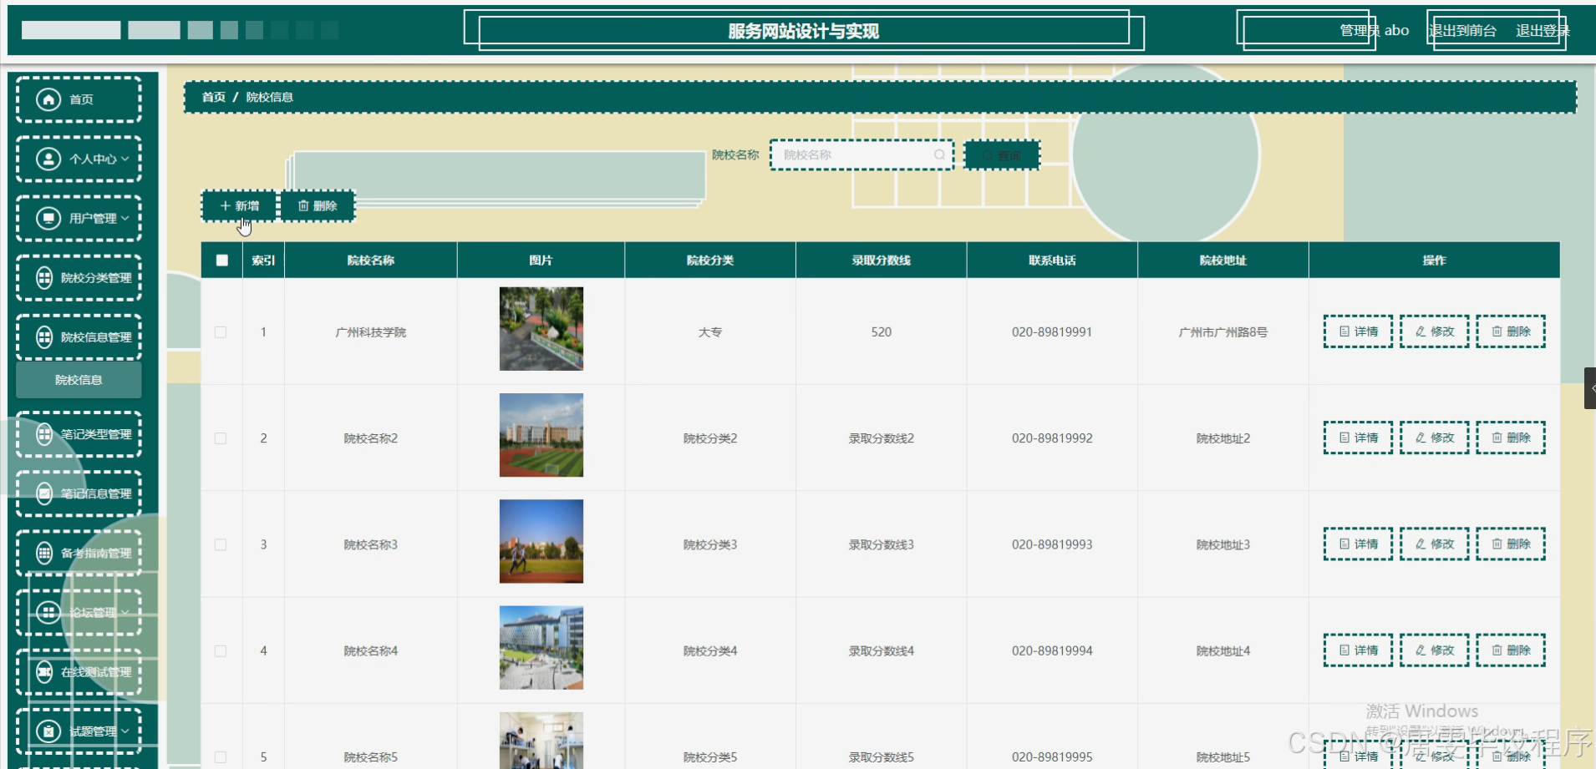Viewport: 1596px width, 769px height.
Task: Click the search magnifier in 院校名称 field
Action: (x=939, y=154)
